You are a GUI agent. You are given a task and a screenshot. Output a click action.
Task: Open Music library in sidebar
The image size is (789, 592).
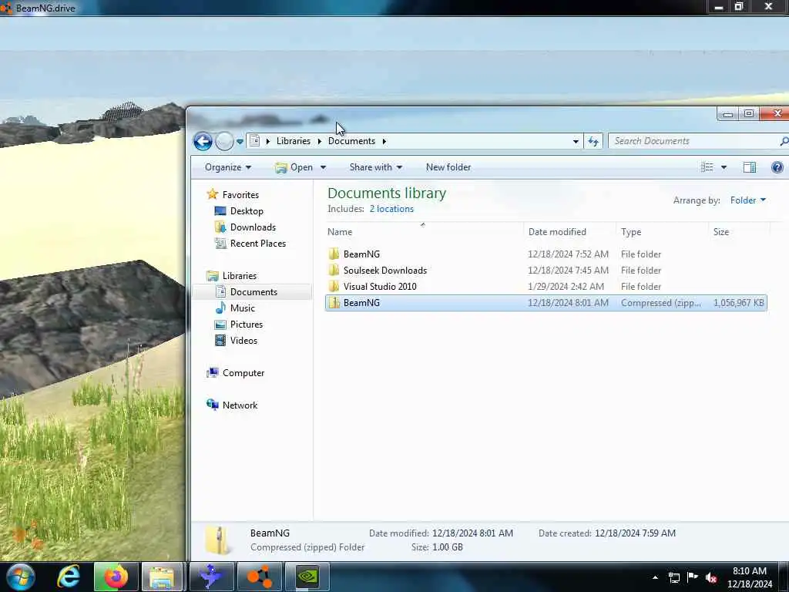click(x=242, y=308)
